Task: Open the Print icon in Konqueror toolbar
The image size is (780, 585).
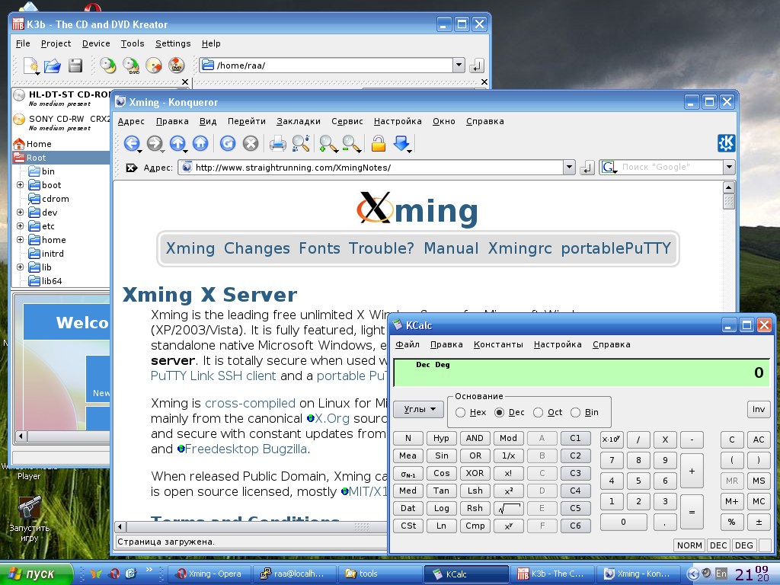Action: click(x=277, y=143)
